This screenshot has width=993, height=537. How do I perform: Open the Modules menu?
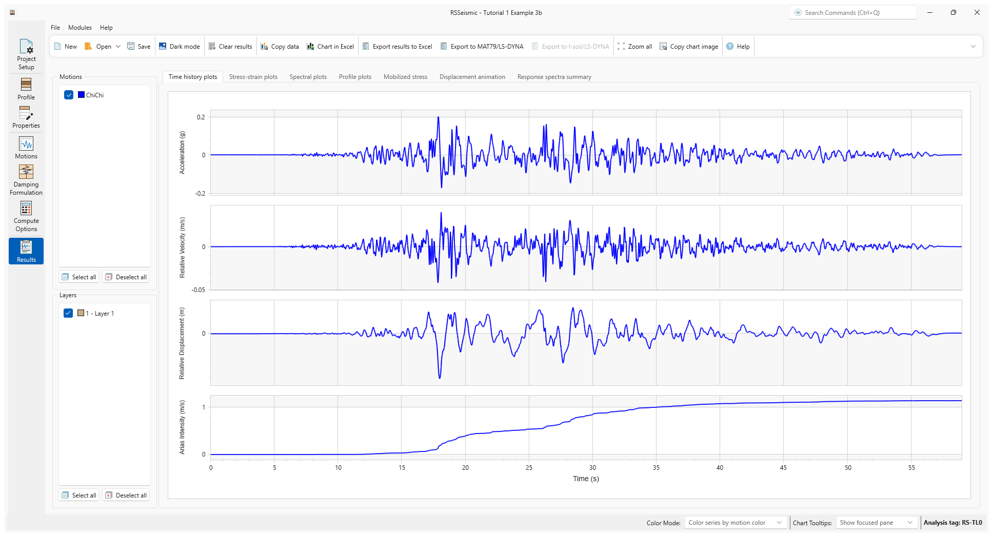(x=80, y=28)
